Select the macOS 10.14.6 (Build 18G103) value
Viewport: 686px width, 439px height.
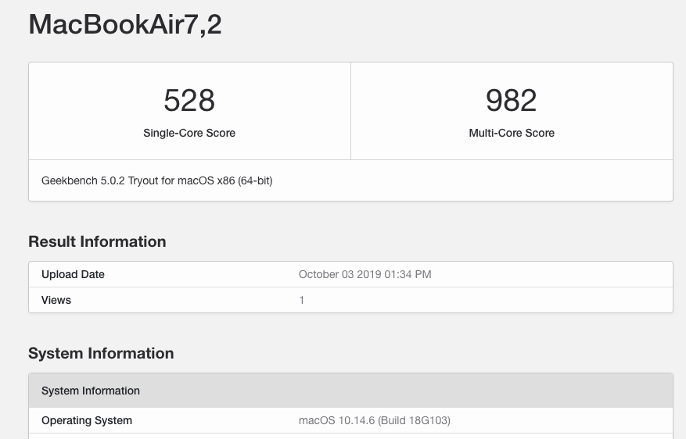coord(375,420)
